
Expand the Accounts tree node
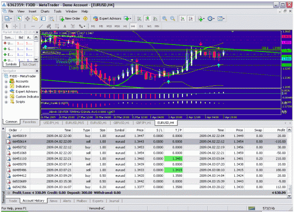point(6,82)
